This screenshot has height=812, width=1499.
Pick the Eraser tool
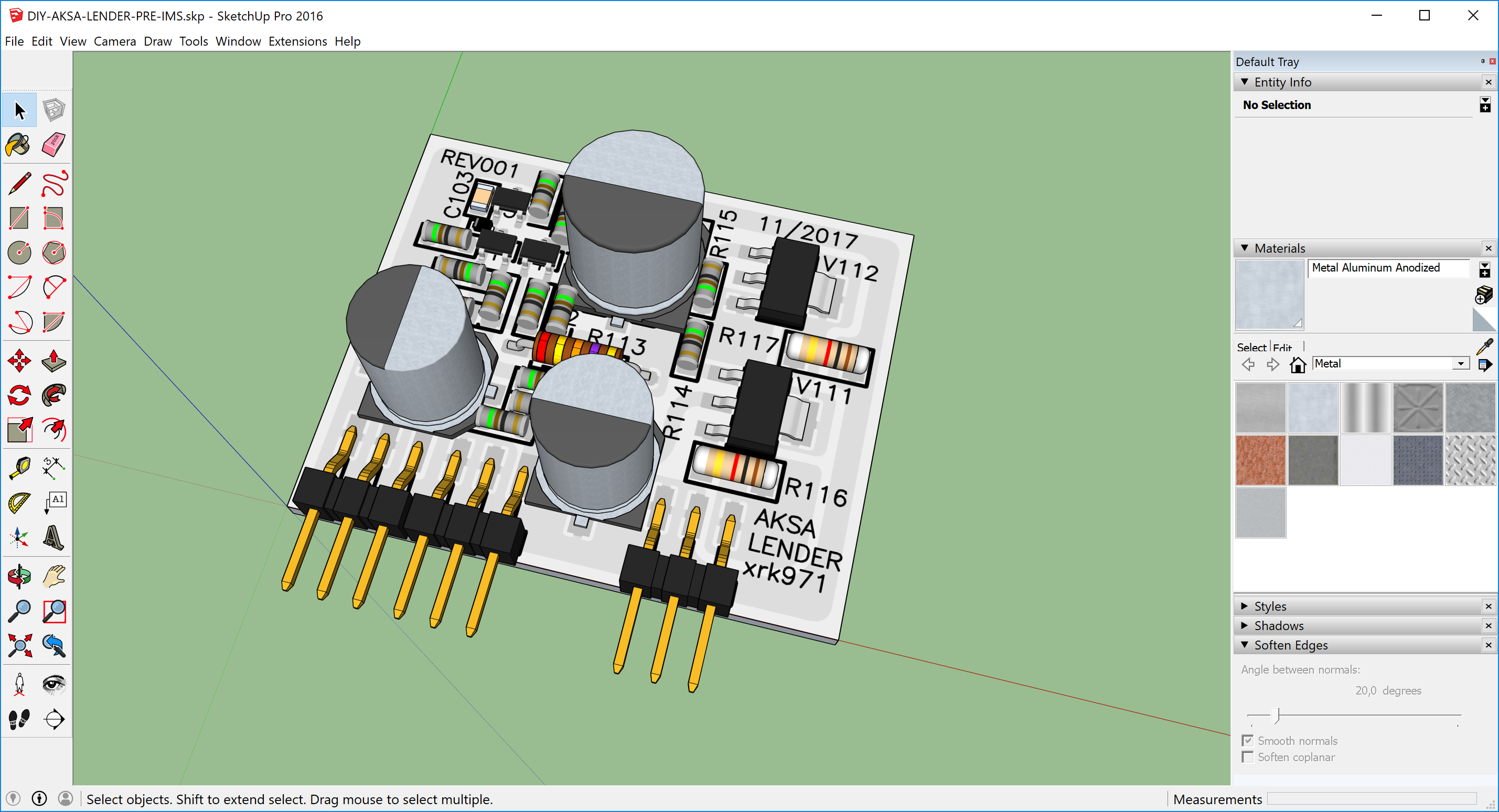(x=53, y=145)
